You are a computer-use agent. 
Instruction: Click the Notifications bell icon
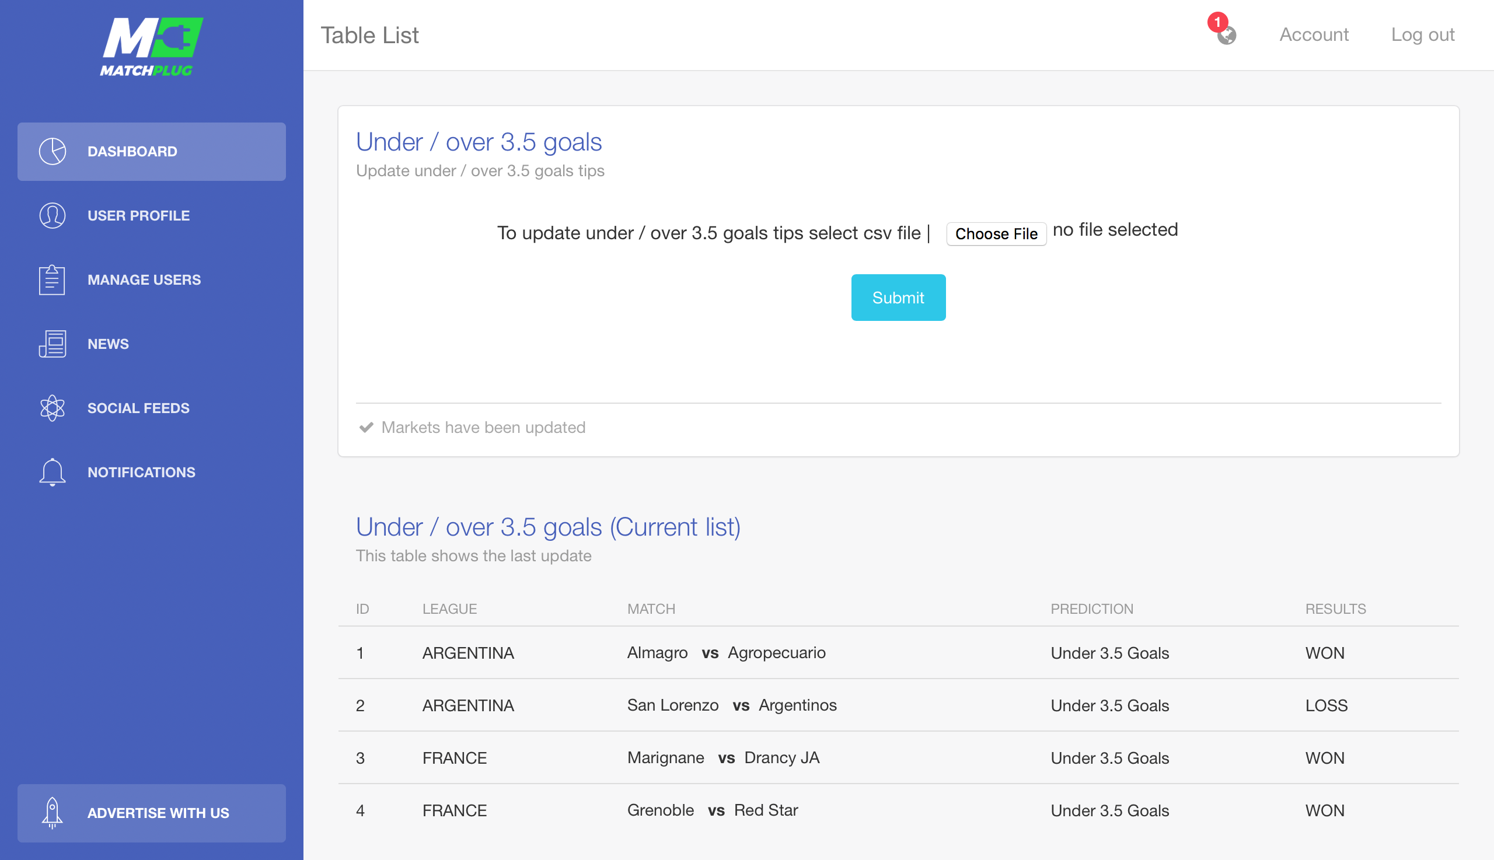click(53, 473)
